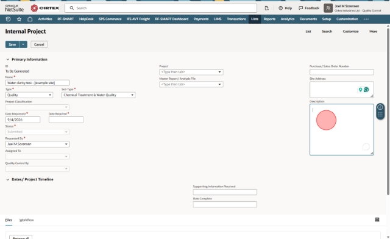Open the side panel info icon

pyautogui.click(x=380, y=107)
